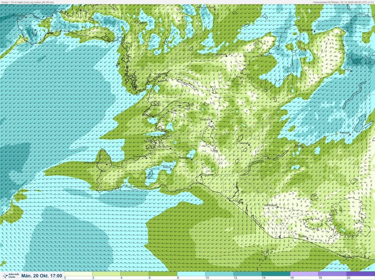Click the Skálholt station label
The image size is (375, 280).
[244, 143]
